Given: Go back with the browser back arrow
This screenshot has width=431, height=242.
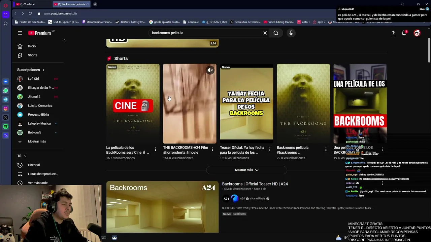Looking at the screenshot, I should pyautogui.click(x=15, y=13).
